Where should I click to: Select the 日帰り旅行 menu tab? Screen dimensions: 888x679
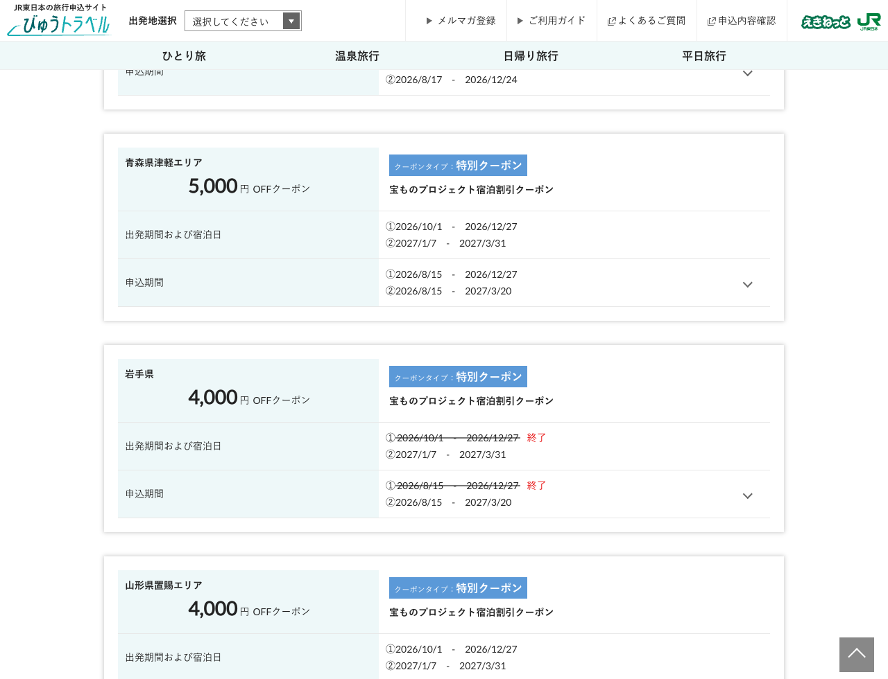pos(531,55)
